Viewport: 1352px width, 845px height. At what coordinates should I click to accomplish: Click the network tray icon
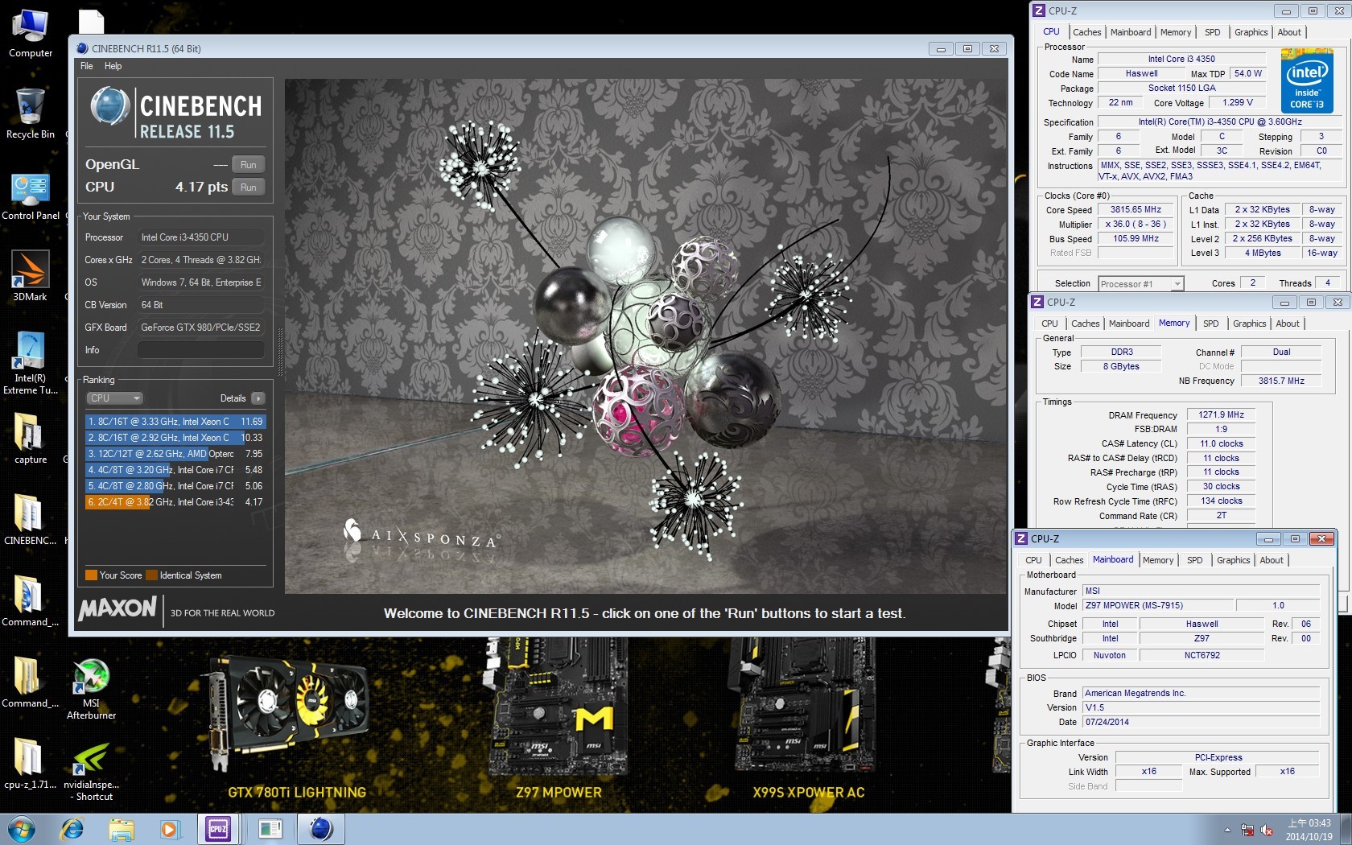pyautogui.click(x=1247, y=830)
